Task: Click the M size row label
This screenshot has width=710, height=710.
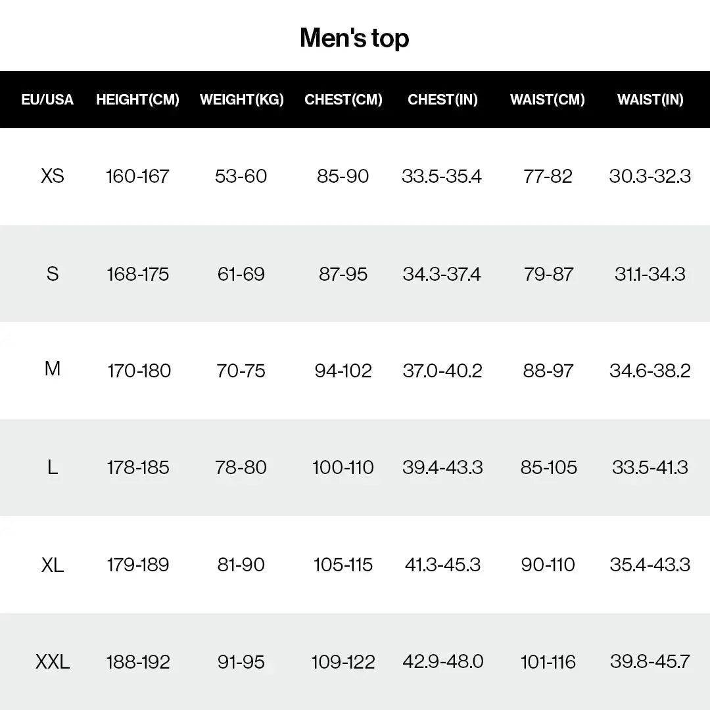Action: click(x=53, y=369)
